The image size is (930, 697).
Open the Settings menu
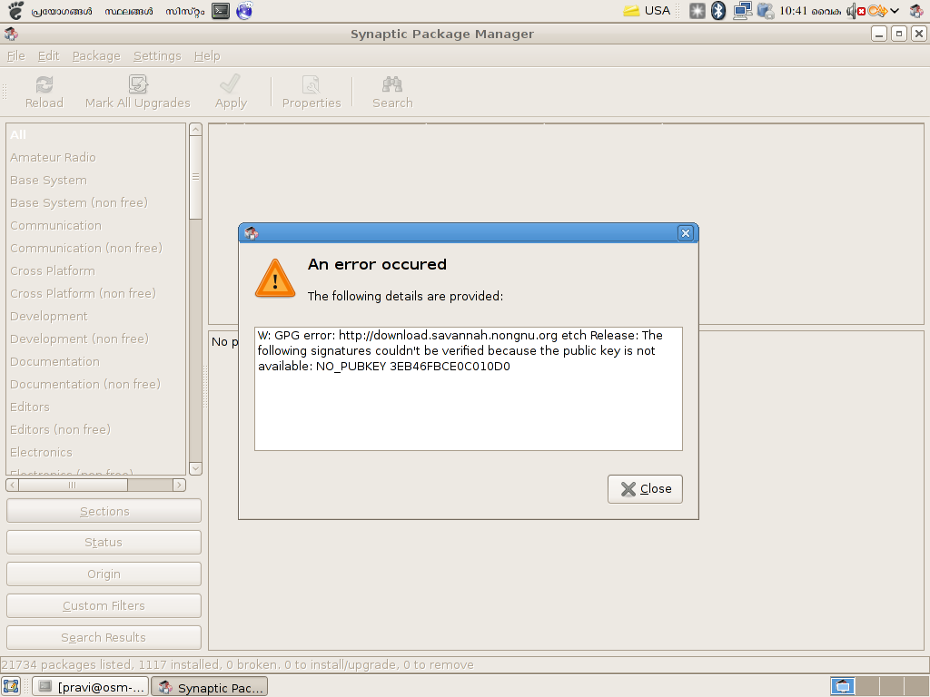tap(157, 55)
